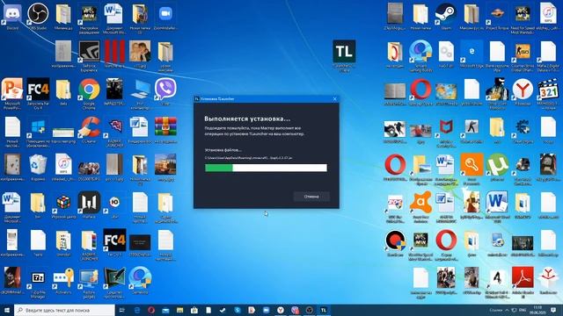Open the Action Center notifications icon
The height and width of the screenshot is (316, 563).
553,310
